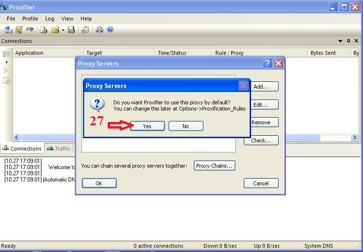Close the default proxy confirmation dialog

tap(243, 86)
